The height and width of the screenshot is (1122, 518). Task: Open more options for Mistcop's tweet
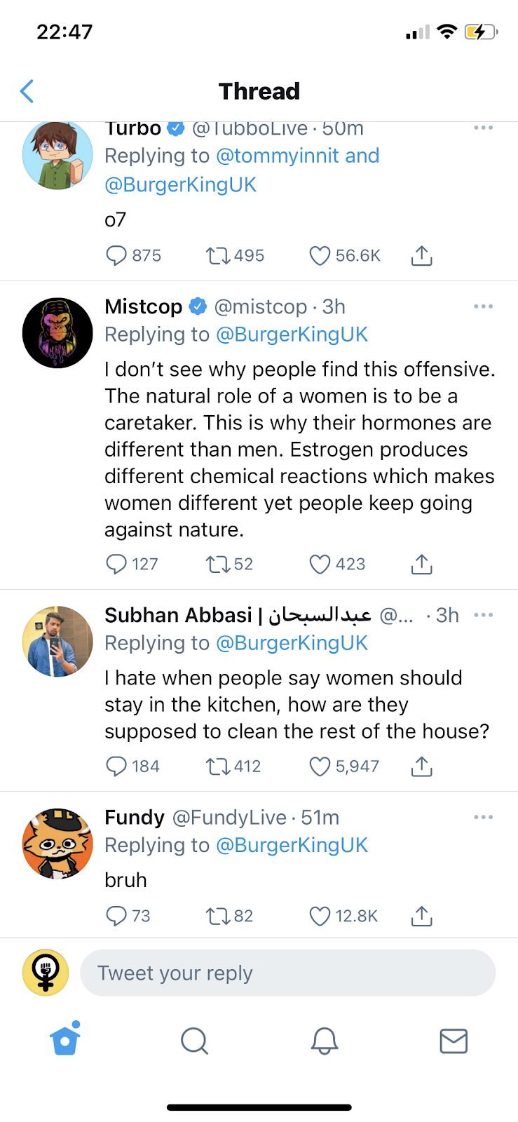tap(483, 306)
